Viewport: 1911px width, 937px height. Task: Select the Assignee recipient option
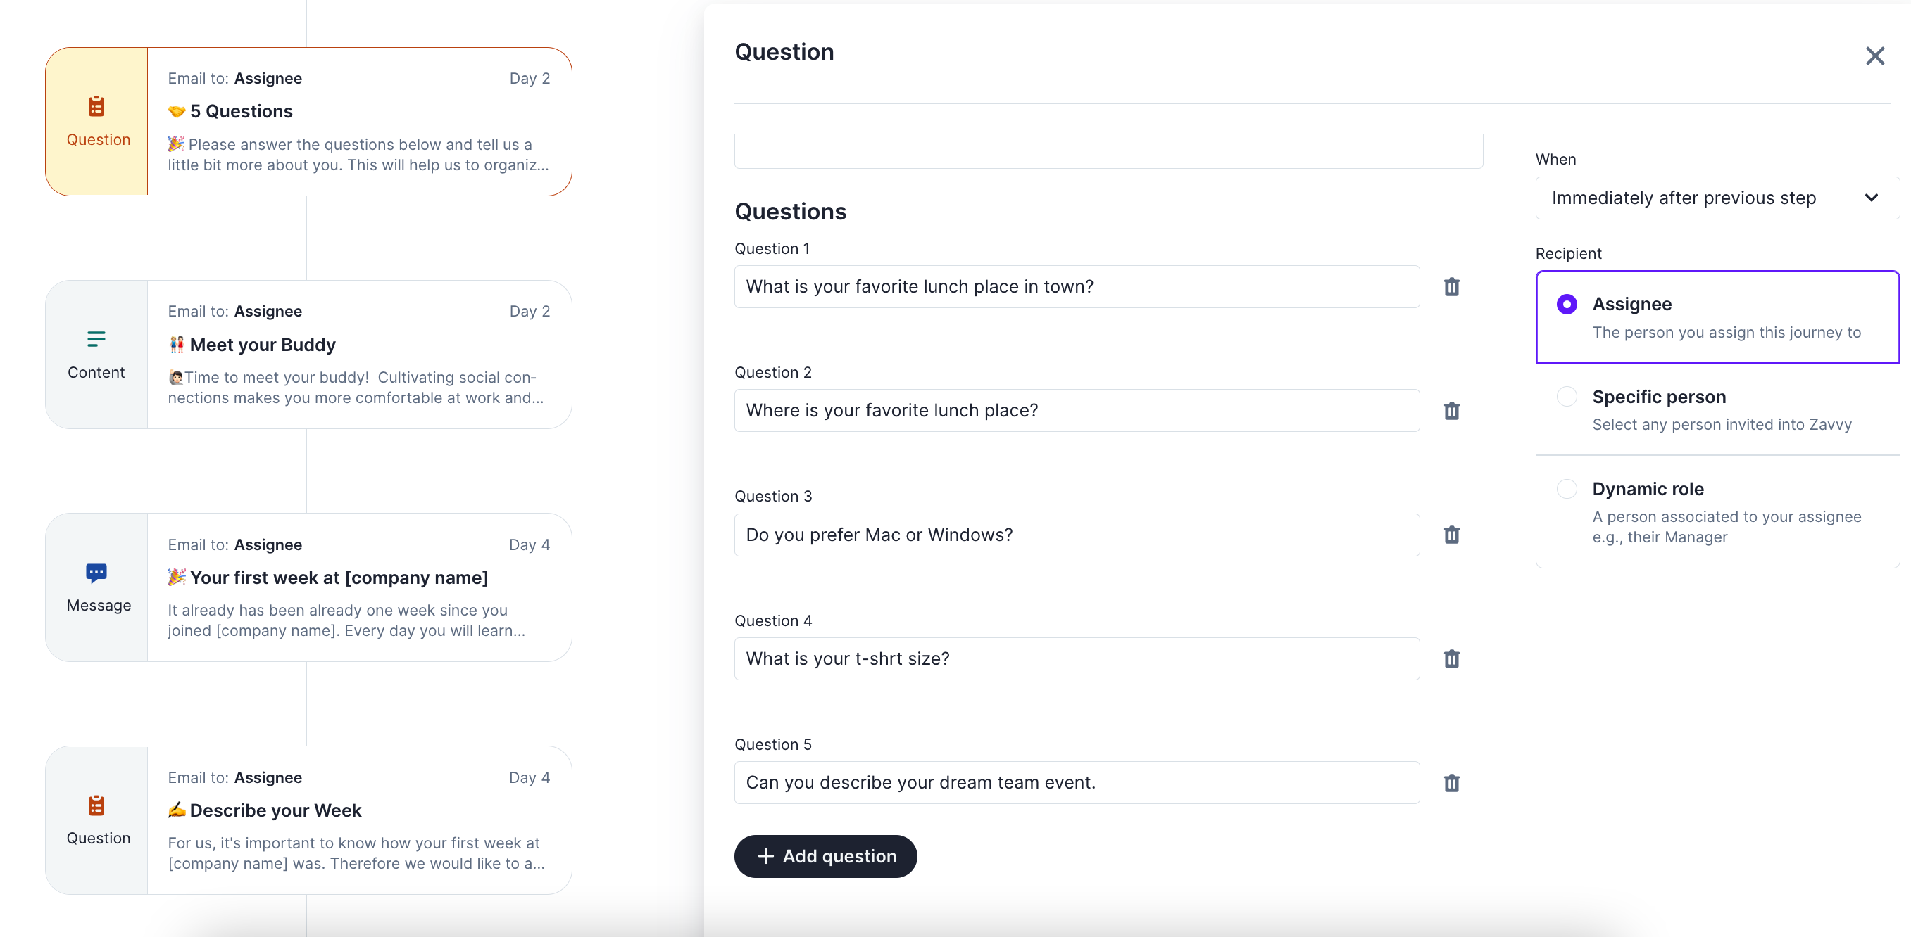1567,305
